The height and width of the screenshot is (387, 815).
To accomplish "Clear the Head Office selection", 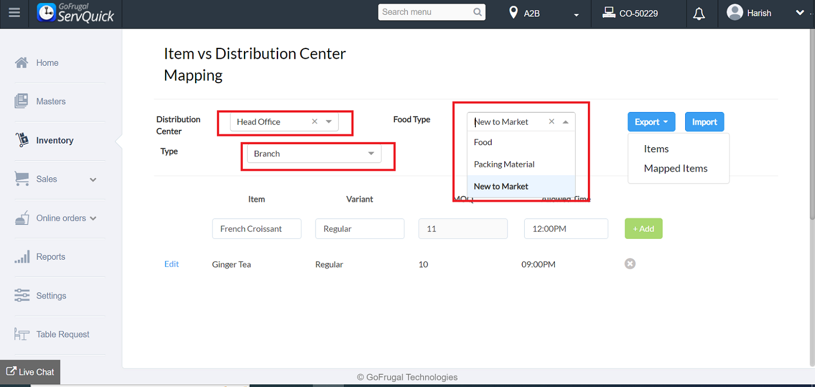I will (314, 121).
